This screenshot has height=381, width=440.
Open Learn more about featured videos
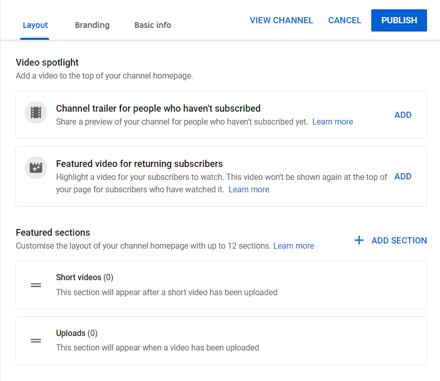[249, 189]
